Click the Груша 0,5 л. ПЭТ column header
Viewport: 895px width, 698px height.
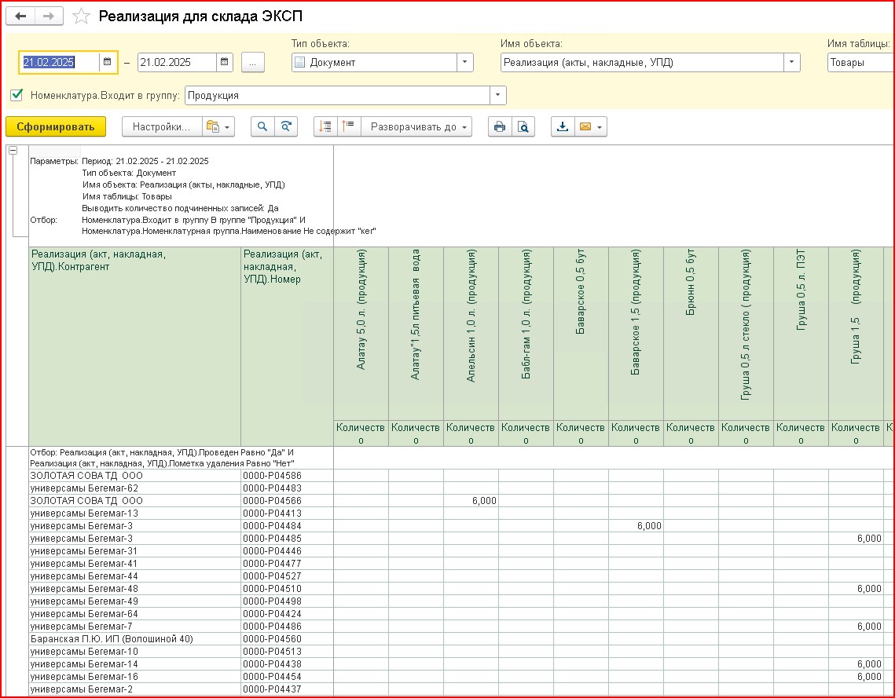coord(801,334)
